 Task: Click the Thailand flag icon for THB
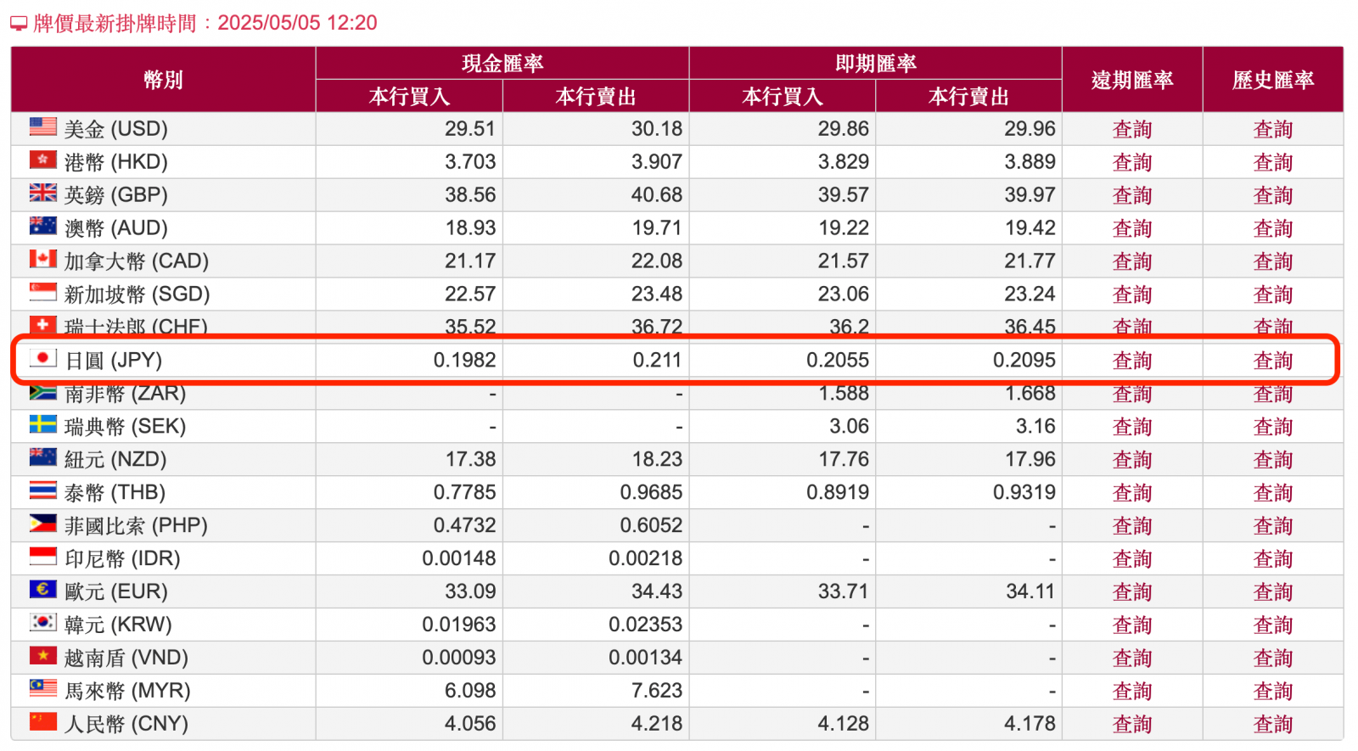point(42,490)
